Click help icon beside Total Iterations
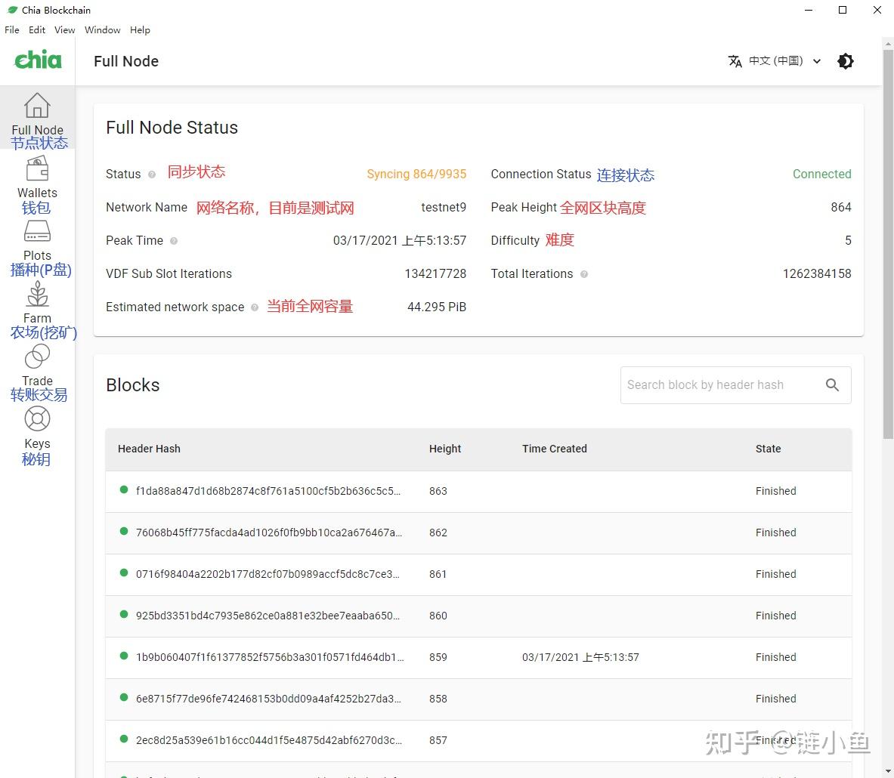This screenshot has height=778, width=894. pos(584,274)
